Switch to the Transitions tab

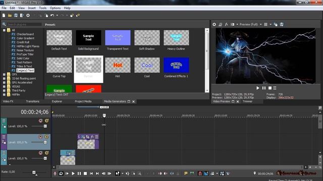coord(32,102)
